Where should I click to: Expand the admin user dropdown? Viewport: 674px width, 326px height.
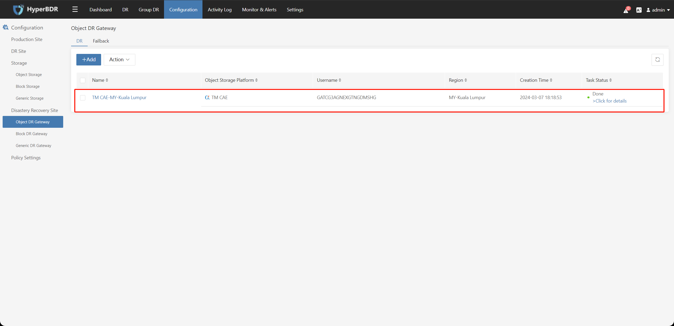[658, 9]
